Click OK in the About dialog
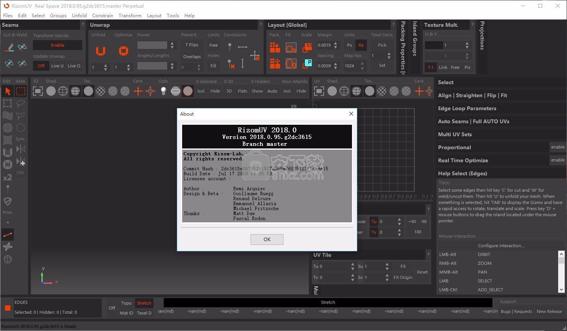 [x=267, y=240]
